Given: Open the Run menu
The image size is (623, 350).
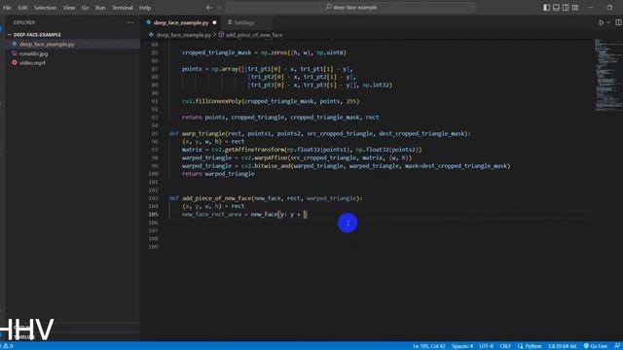Looking at the screenshot, I should click(100, 8).
